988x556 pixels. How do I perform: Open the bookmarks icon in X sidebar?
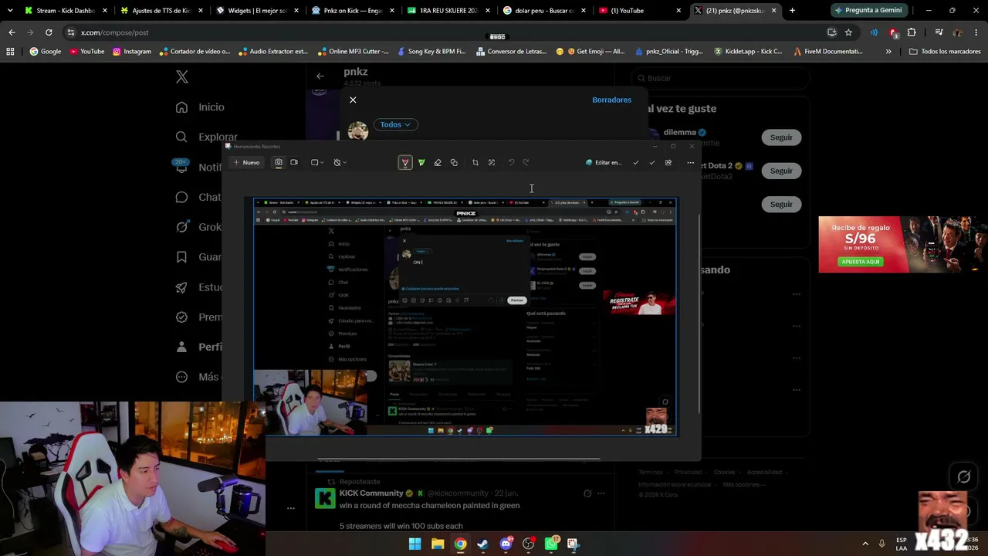click(181, 257)
